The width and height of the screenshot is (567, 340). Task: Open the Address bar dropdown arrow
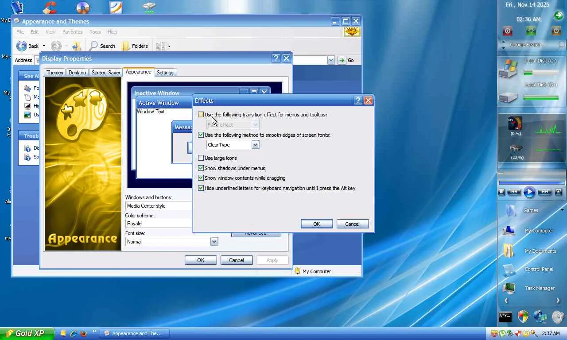[x=331, y=60]
